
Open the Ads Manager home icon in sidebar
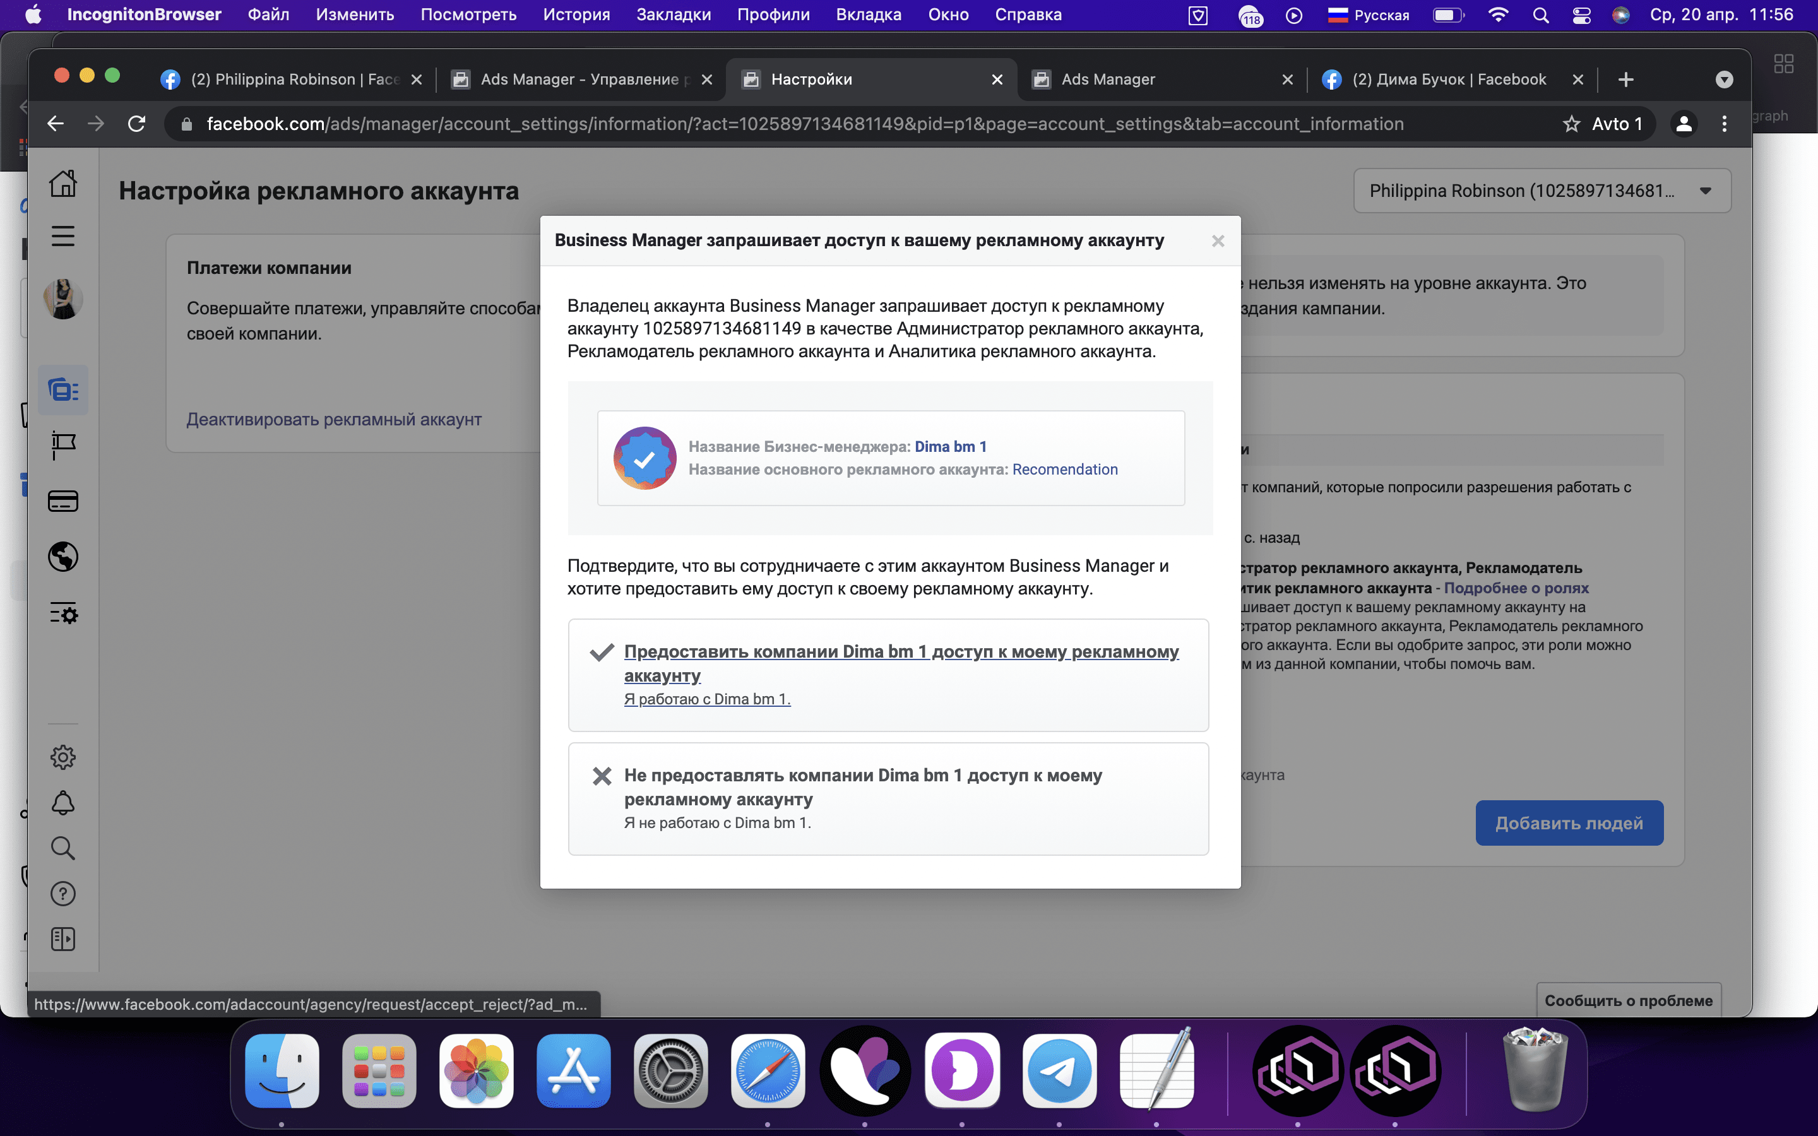tap(63, 182)
